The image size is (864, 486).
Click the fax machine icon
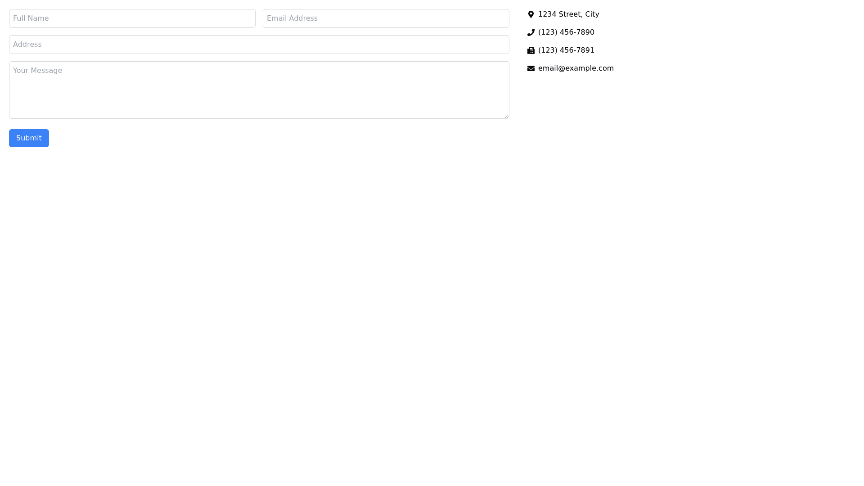[531, 50]
